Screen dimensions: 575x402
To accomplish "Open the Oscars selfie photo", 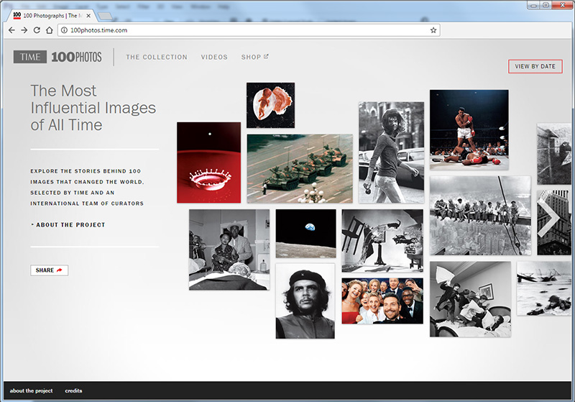I will pyautogui.click(x=382, y=301).
